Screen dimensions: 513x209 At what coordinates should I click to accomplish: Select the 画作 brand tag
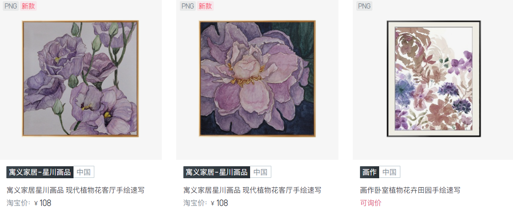370,172
